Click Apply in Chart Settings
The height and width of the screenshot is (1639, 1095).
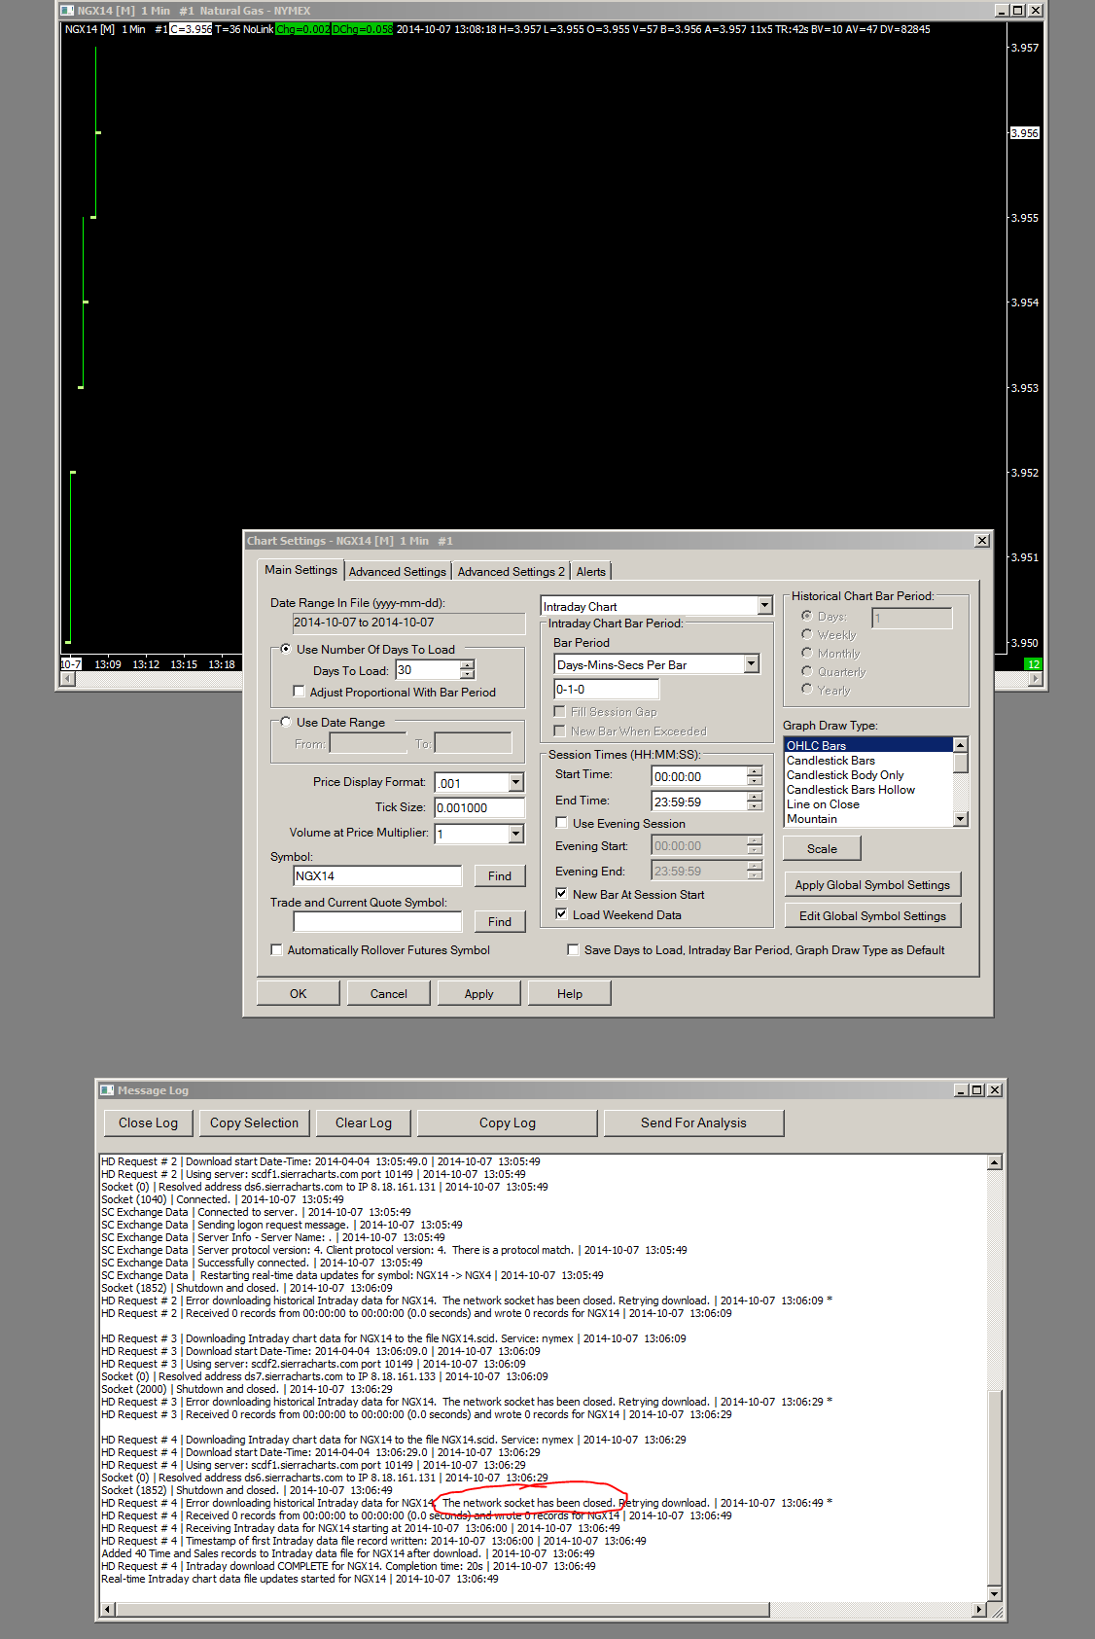[479, 993]
